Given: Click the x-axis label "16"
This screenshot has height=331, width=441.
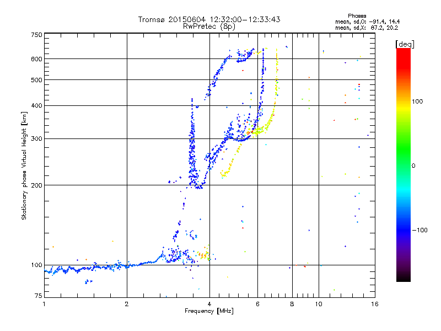Looking at the screenshot, I should pos(375,304).
